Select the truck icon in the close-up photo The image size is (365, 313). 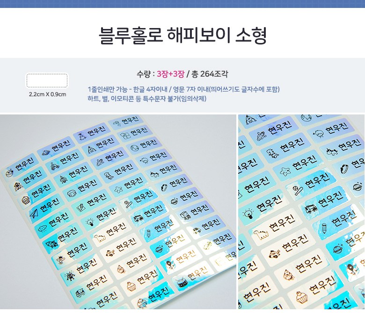pos(311,209)
